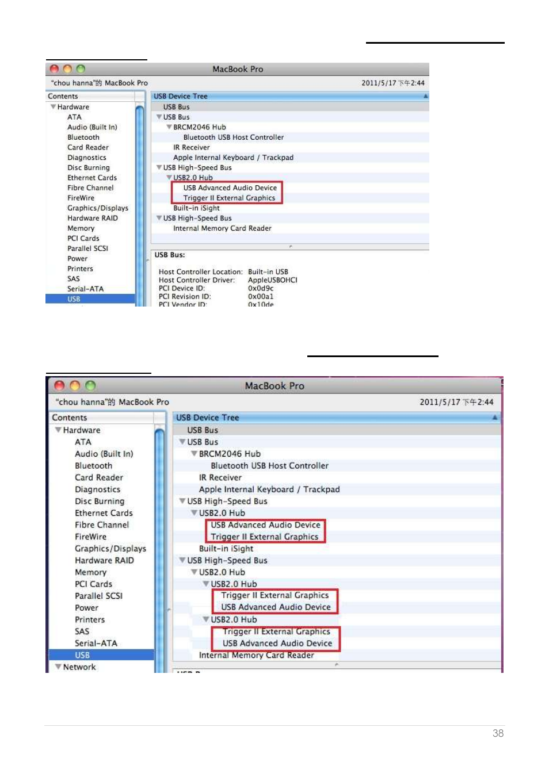Open FireWire in the upper window sidebar
549x777 pixels.
pos(81,198)
